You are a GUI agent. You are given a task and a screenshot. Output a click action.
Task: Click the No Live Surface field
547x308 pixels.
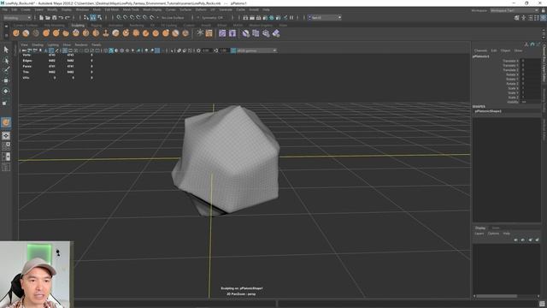173,17
